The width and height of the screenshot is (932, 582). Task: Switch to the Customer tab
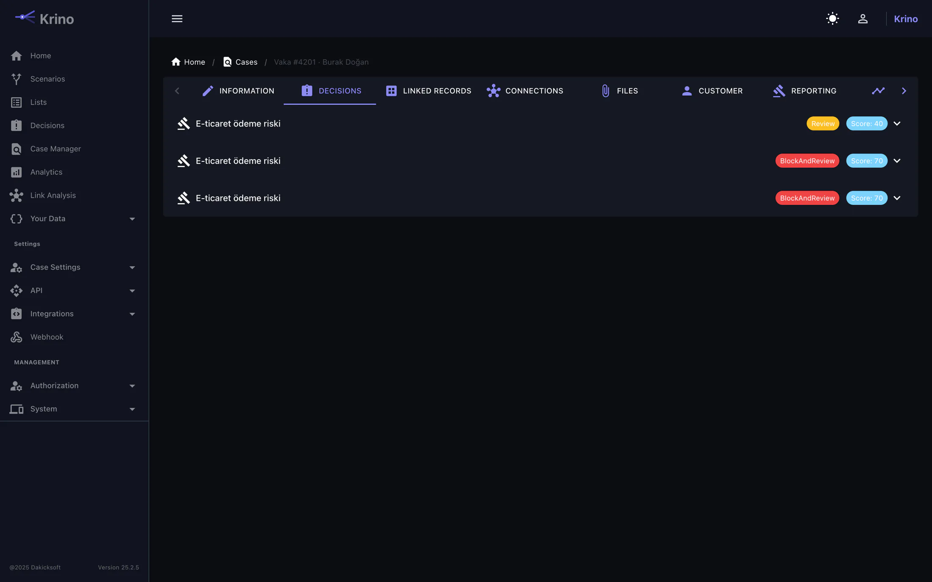tap(712, 91)
